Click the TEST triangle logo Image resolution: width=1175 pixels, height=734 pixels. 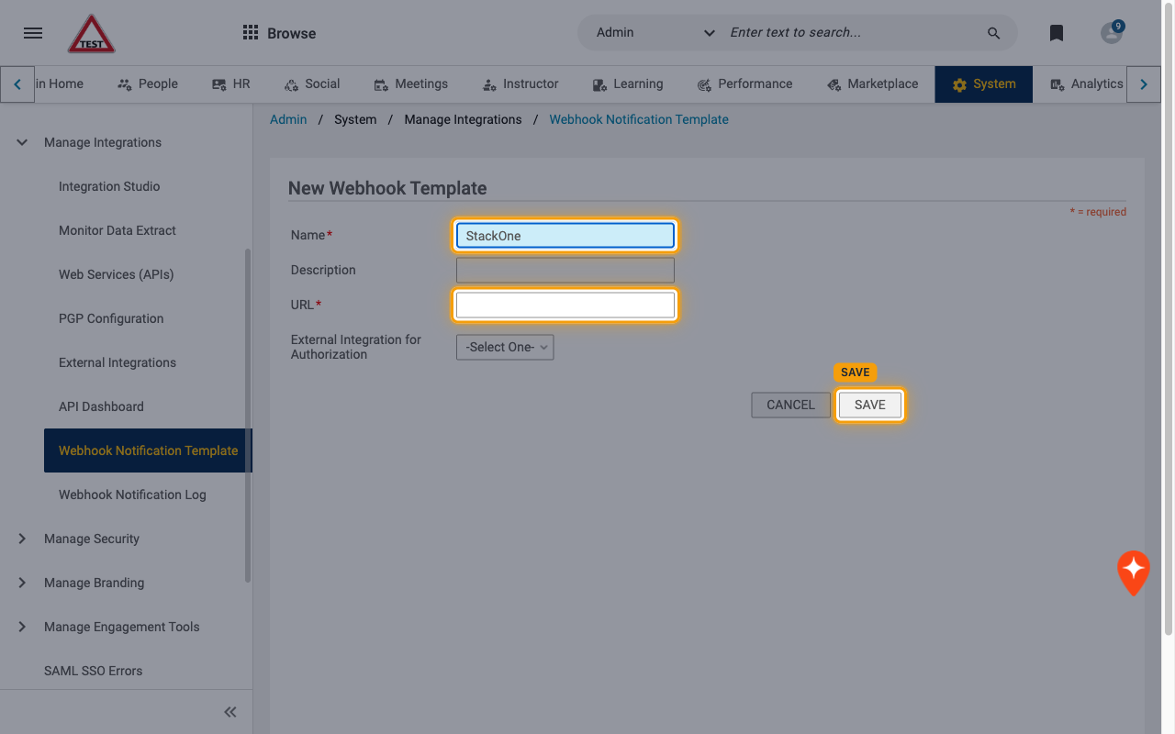(x=92, y=34)
